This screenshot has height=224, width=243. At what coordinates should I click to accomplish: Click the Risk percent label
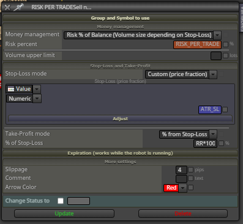[x=21, y=44]
